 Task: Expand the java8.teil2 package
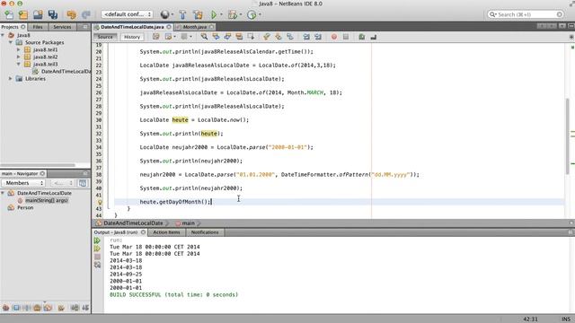pyautogui.click(x=18, y=57)
